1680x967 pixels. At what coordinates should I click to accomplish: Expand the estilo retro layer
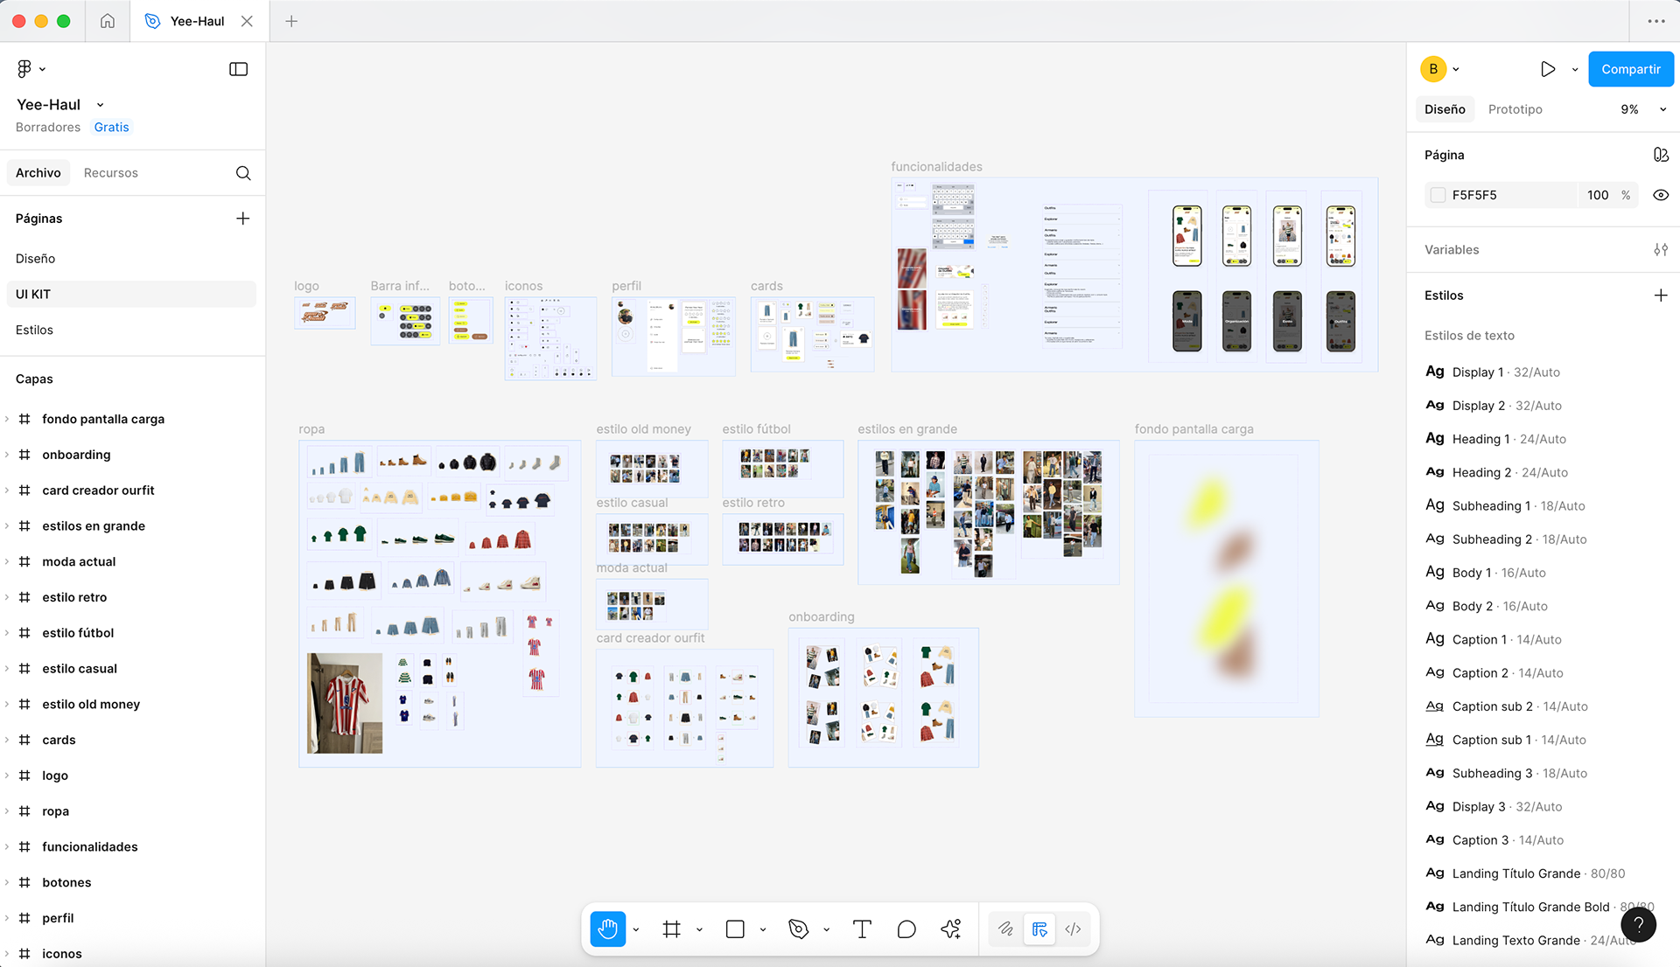click(x=7, y=597)
